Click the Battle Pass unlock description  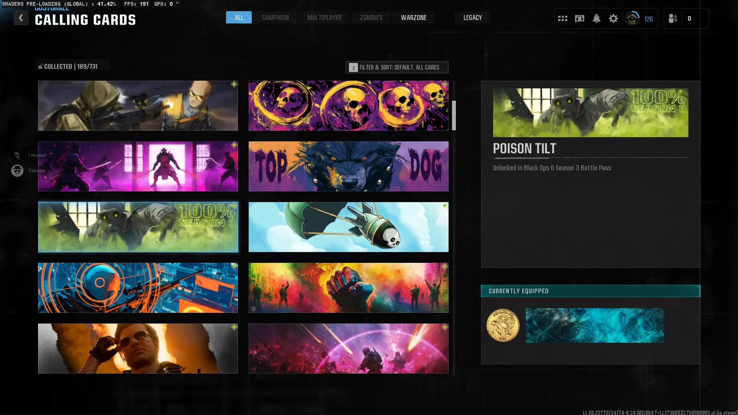point(552,168)
